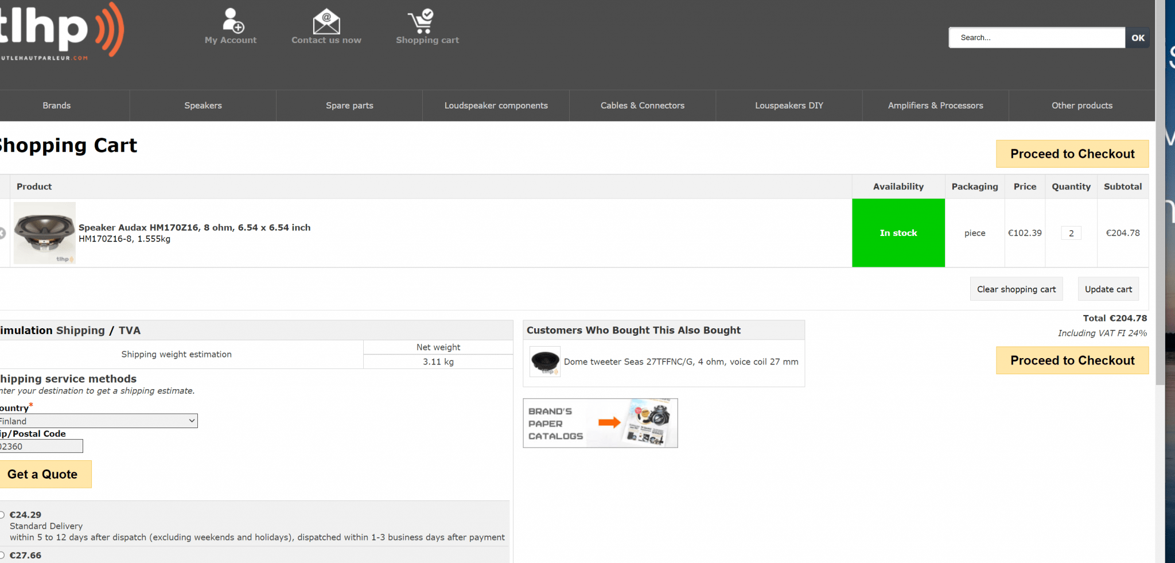Click the piece packaging cell
This screenshot has height=563, width=1175.
point(975,233)
